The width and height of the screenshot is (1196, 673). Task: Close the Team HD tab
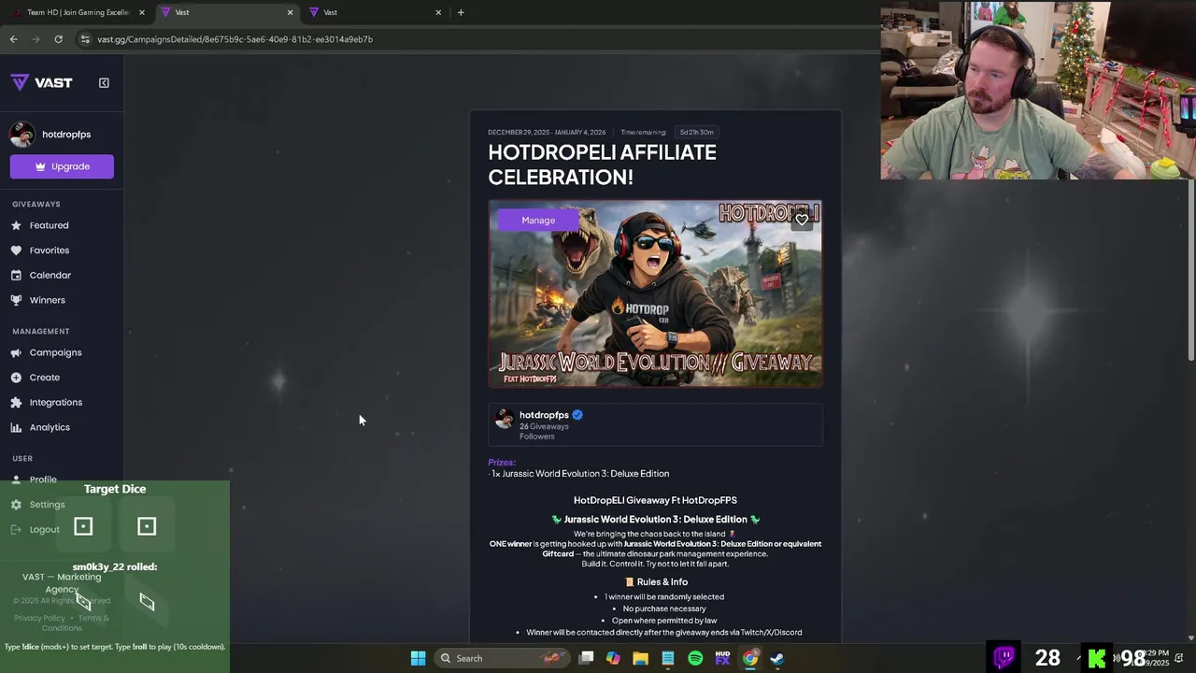[142, 12]
